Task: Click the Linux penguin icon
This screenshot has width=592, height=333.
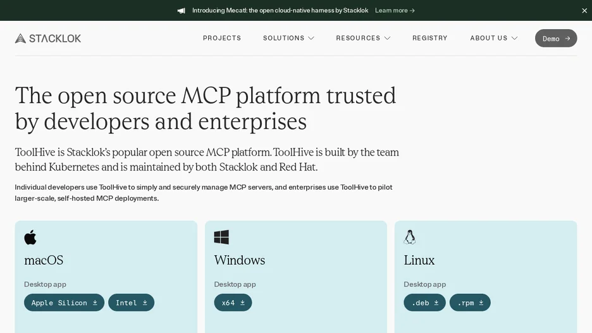Action: 410,237
